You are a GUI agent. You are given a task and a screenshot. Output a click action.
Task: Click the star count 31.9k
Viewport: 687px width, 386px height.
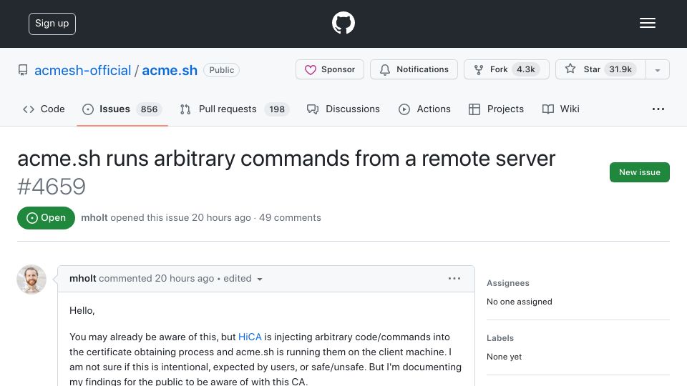click(x=620, y=69)
